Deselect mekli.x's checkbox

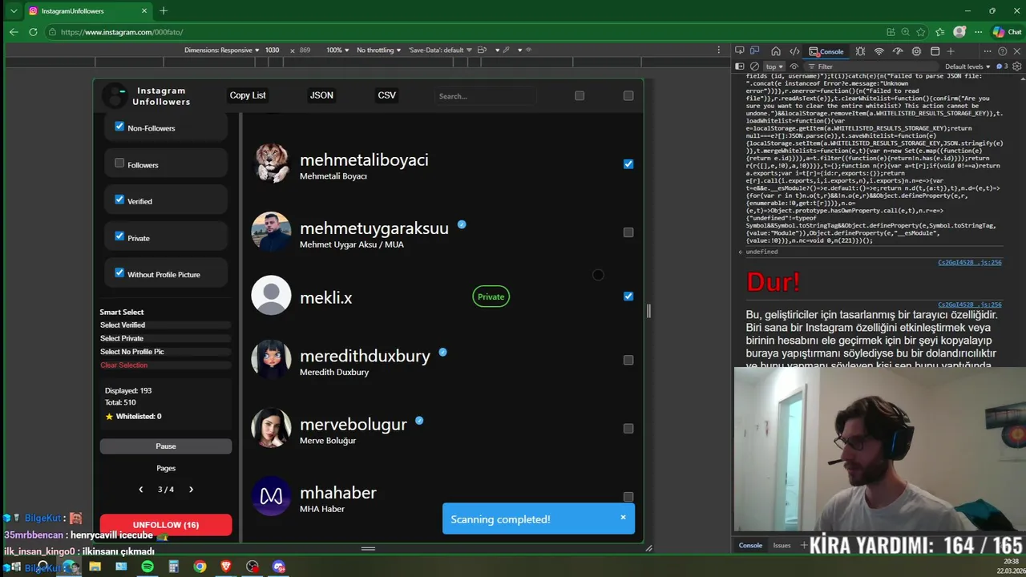click(x=628, y=296)
